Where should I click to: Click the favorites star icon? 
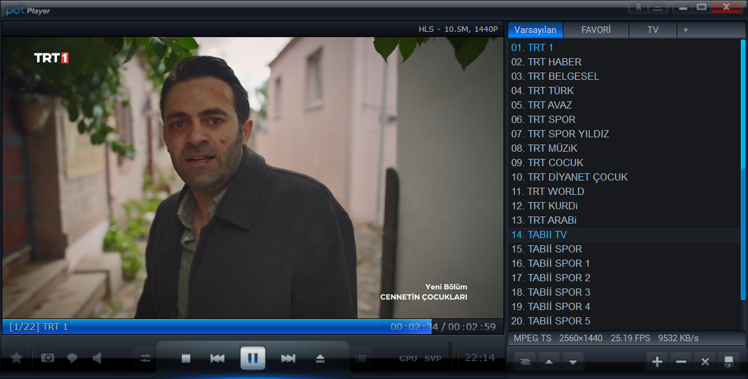tap(17, 358)
